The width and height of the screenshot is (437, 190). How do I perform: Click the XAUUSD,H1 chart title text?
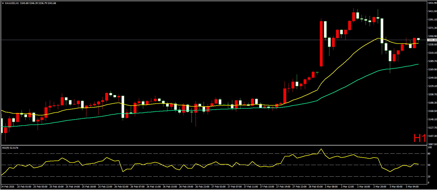[x=12, y=3]
